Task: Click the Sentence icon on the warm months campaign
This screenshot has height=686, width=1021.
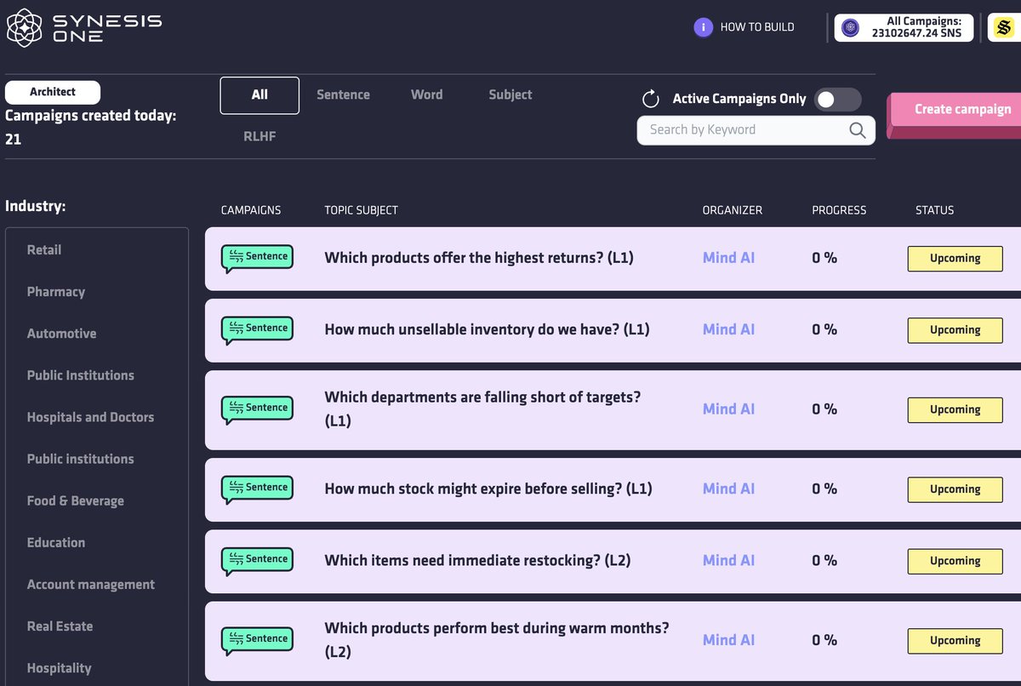Action: click(x=257, y=638)
